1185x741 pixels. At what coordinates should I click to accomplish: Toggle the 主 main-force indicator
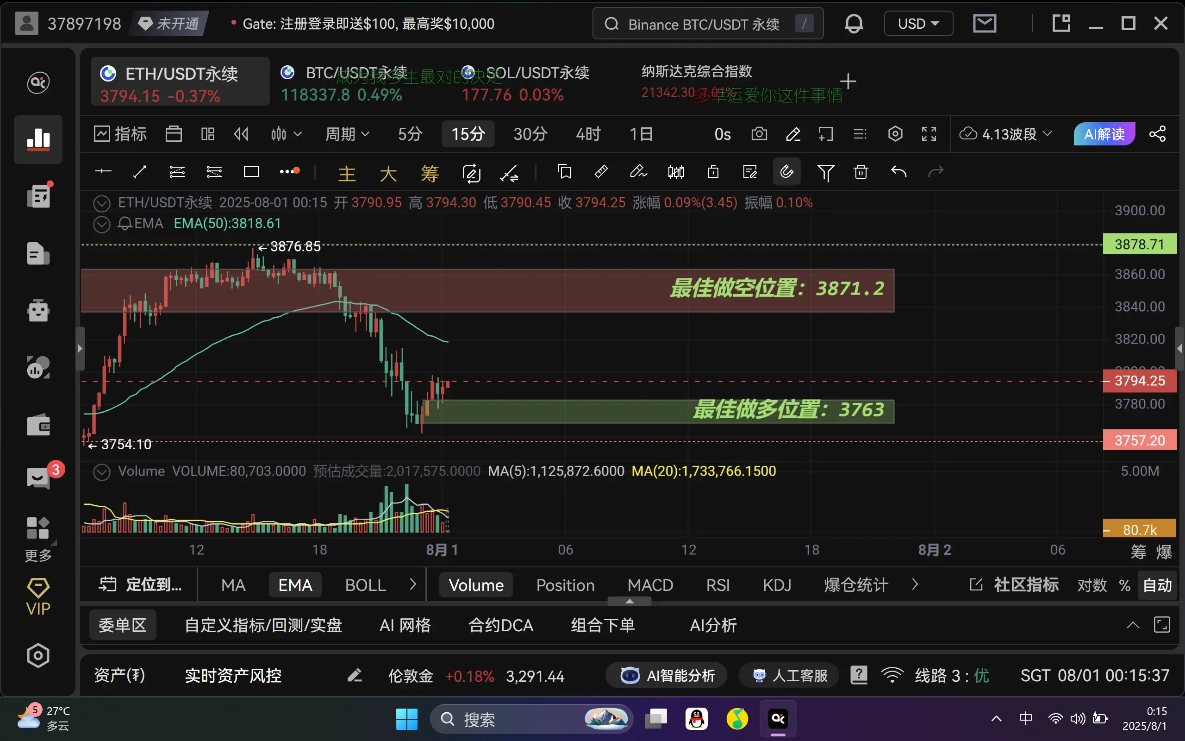pos(347,174)
